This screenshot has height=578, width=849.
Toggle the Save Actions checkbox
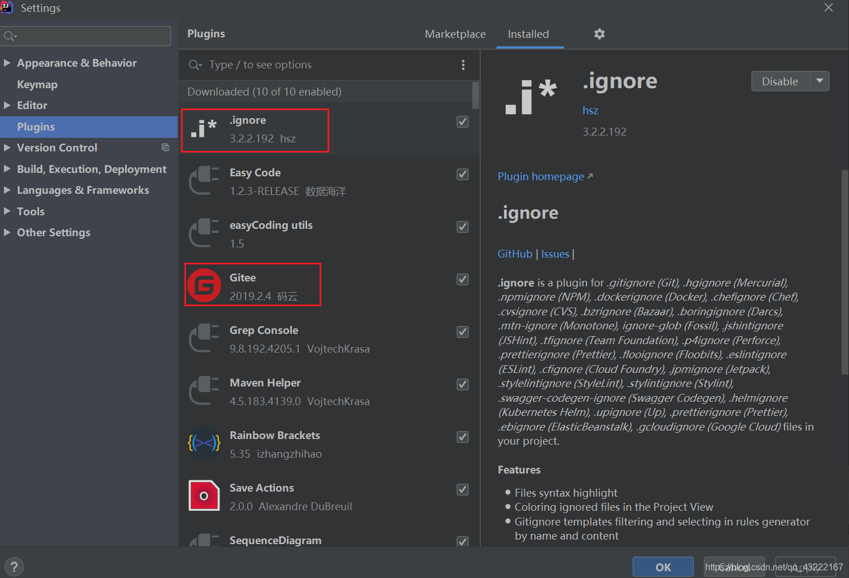[x=463, y=489]
